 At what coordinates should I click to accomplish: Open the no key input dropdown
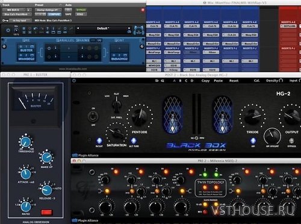tap(20, 20)
